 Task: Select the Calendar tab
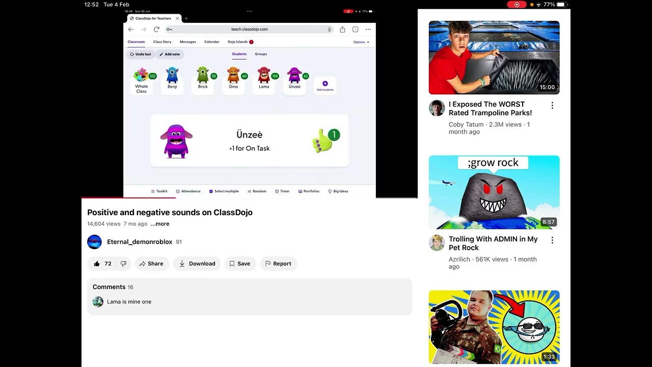(x=212, y=42)
